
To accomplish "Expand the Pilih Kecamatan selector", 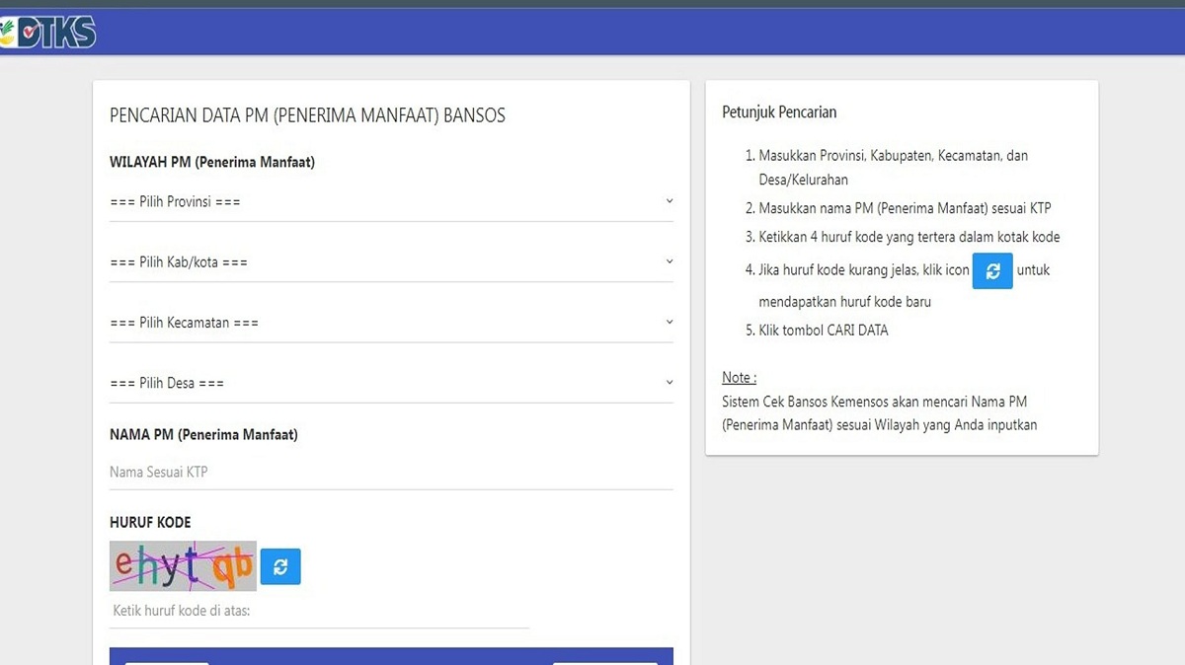I will click(x=391, y=322).
